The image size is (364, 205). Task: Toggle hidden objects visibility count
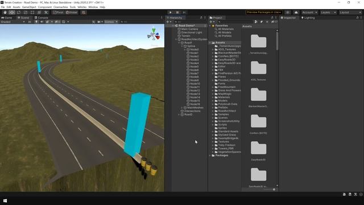click(57, 22)
